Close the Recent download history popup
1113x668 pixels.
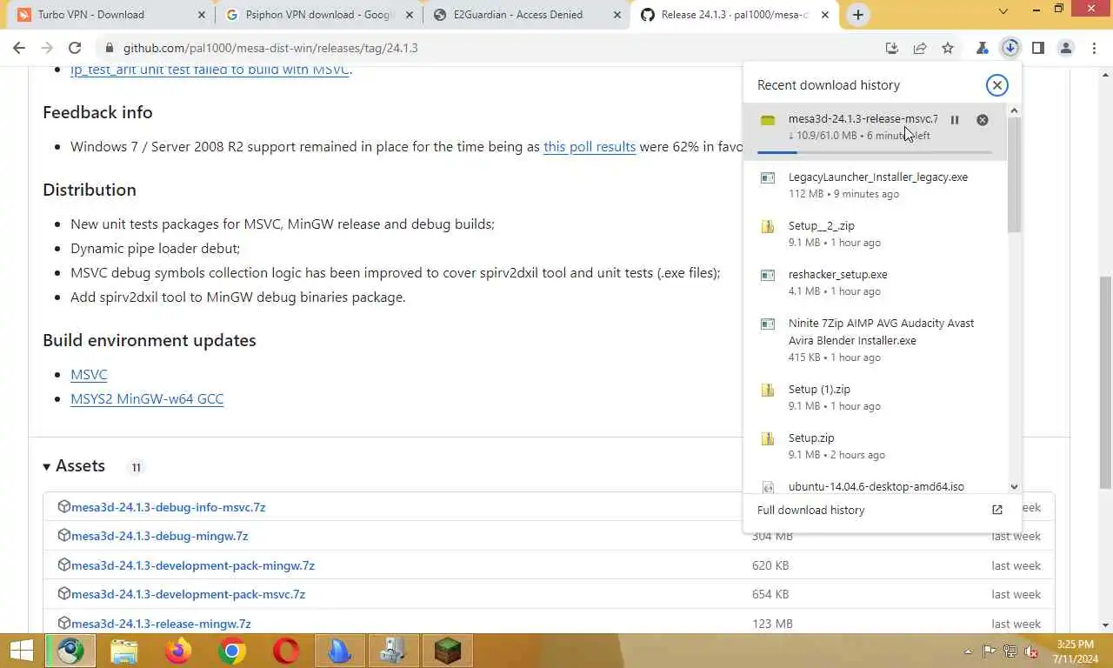(996, 84)
